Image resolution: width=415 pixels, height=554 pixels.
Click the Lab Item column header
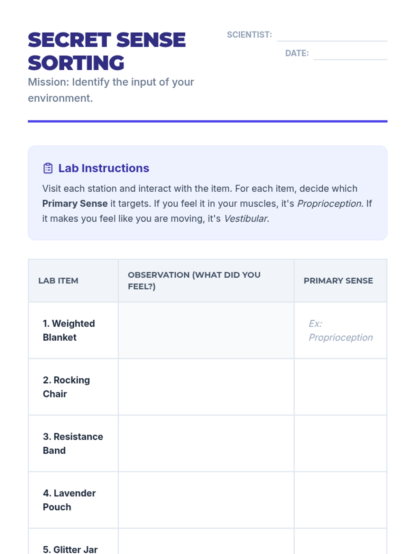[58, 281]
